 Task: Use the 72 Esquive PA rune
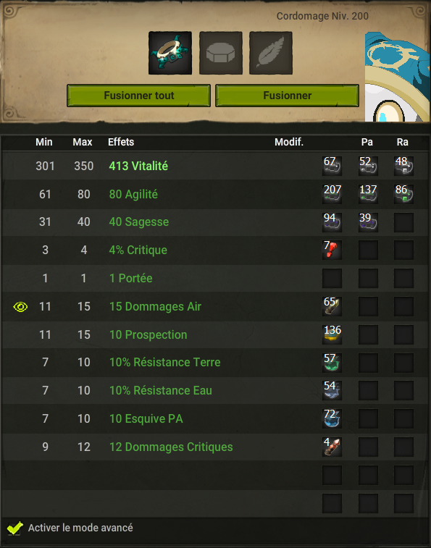332,418
